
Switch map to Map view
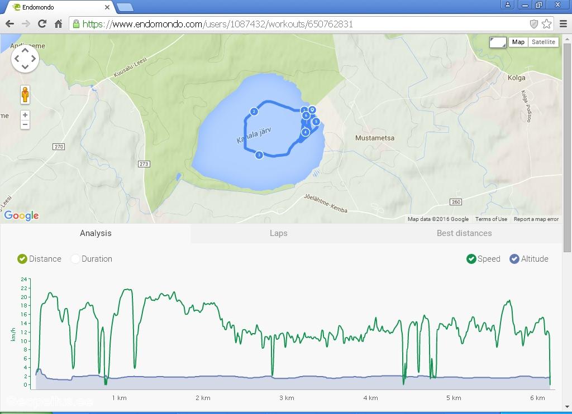coord(518,42)
